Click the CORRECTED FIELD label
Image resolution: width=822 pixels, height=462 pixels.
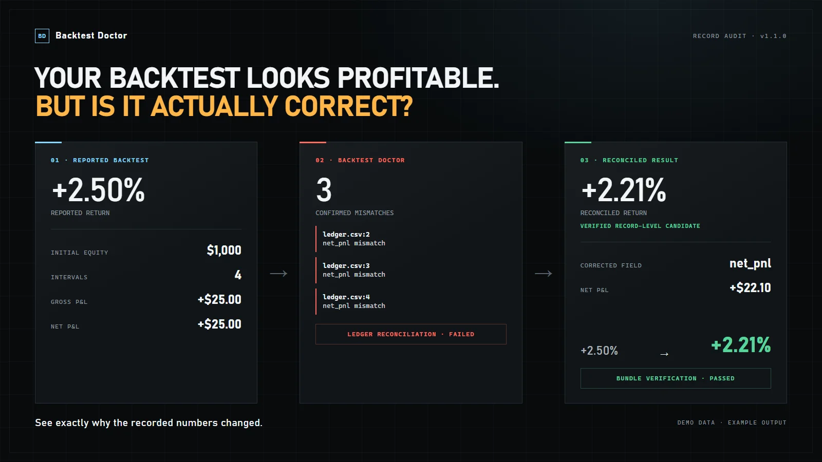(611, 265)
